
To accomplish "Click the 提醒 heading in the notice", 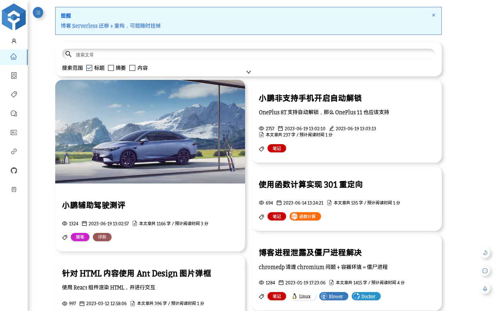I will 66,16.
